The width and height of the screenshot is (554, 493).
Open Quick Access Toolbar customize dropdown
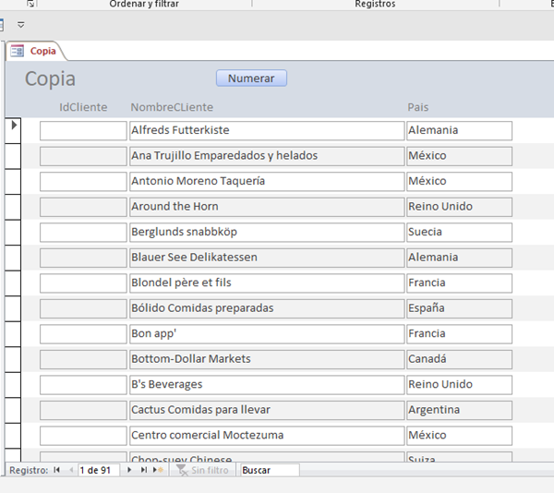pyautogui.click(x=20, y=25)
